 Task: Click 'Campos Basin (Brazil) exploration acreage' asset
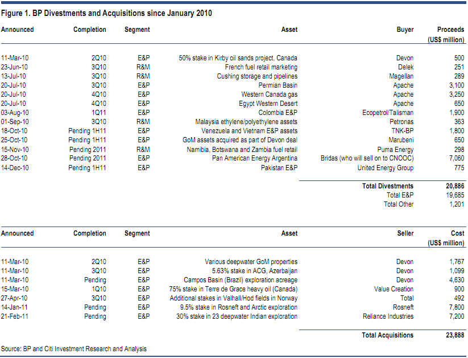[241, 280]
